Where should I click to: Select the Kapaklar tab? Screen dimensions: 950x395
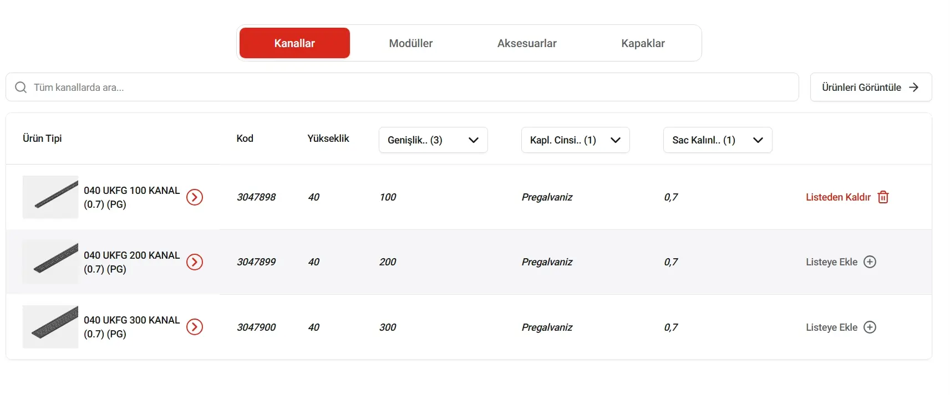click(x=643, y=43)
